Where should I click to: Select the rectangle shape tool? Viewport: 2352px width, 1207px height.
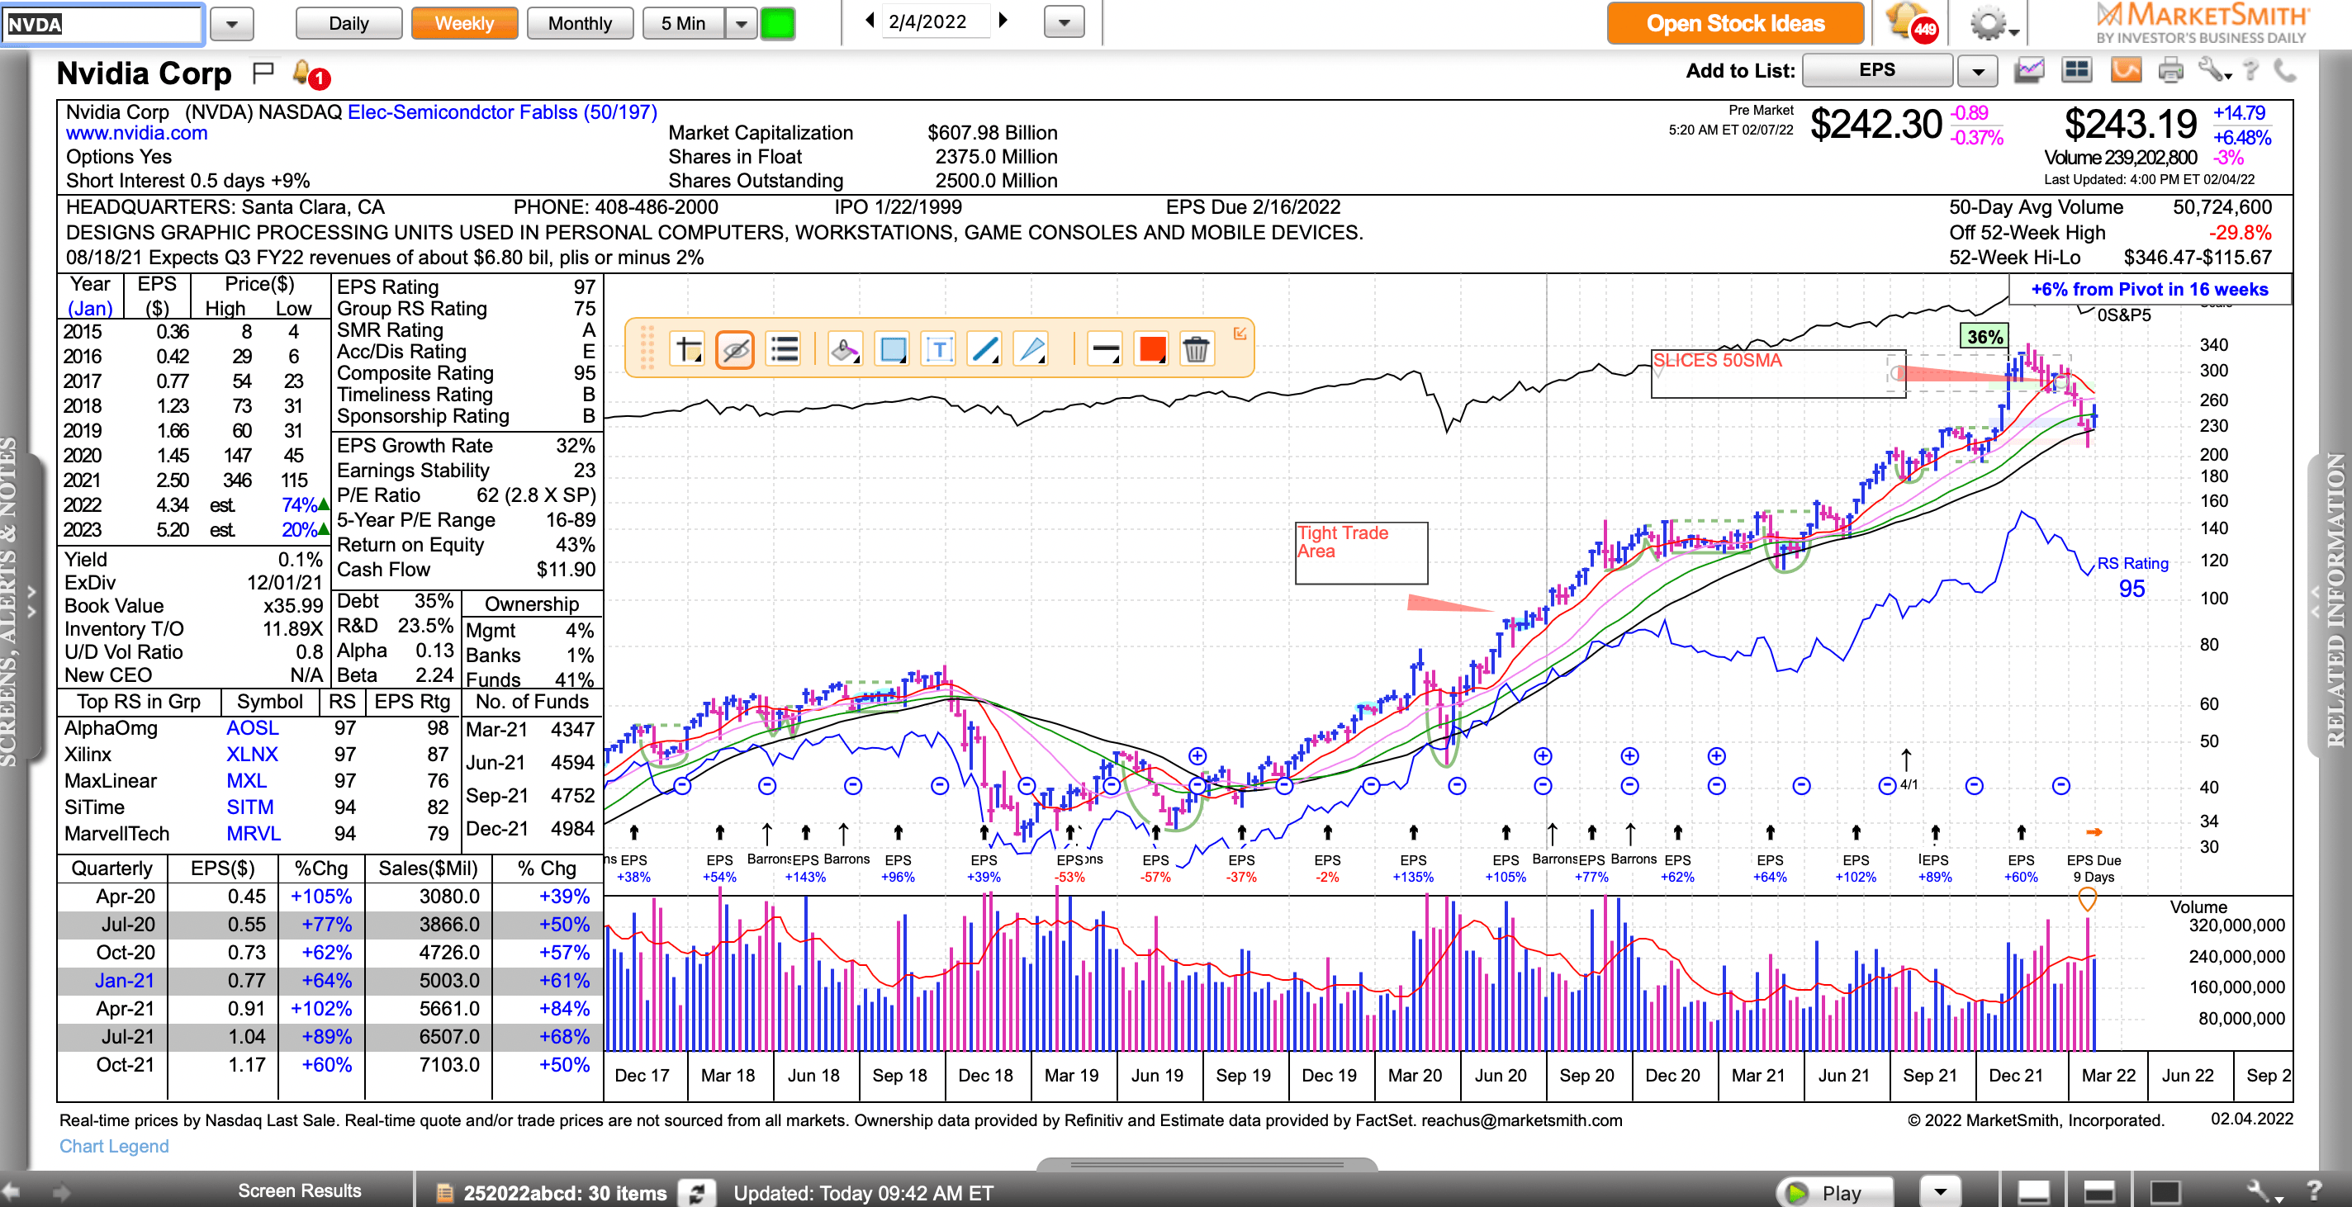point(892,348)
